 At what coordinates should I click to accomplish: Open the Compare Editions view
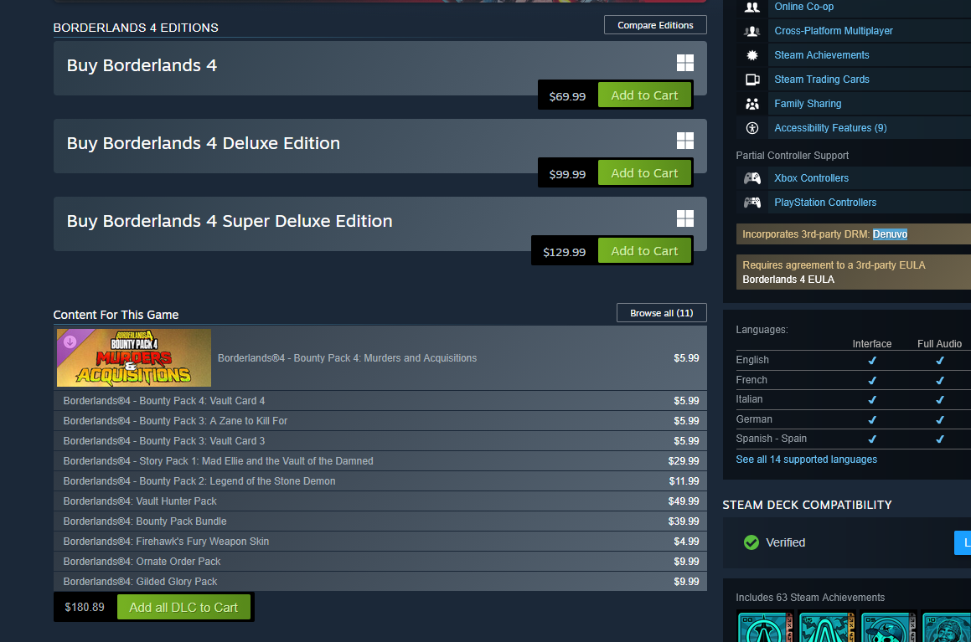point(655,25)
